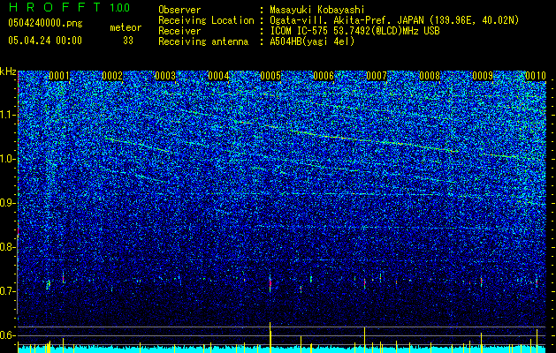Click the 0004 minute marker
Screen dimensions: 556x353
(218, 76)
